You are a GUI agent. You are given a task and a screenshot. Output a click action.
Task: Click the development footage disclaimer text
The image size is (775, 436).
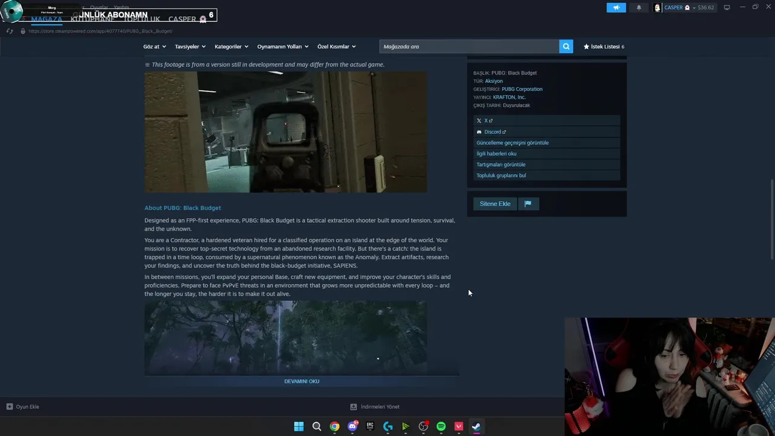265,64
